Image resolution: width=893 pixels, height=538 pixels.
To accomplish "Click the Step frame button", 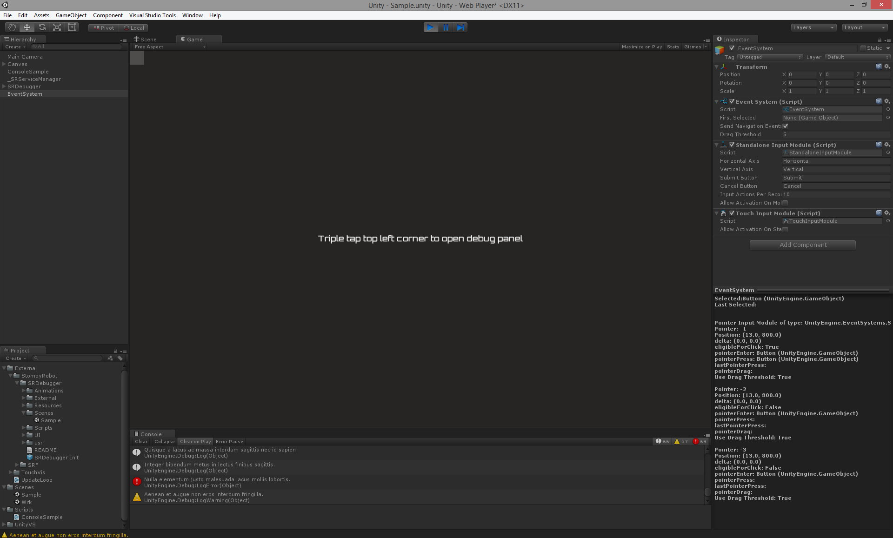I will pyautogui.click(x=460, y=27).
